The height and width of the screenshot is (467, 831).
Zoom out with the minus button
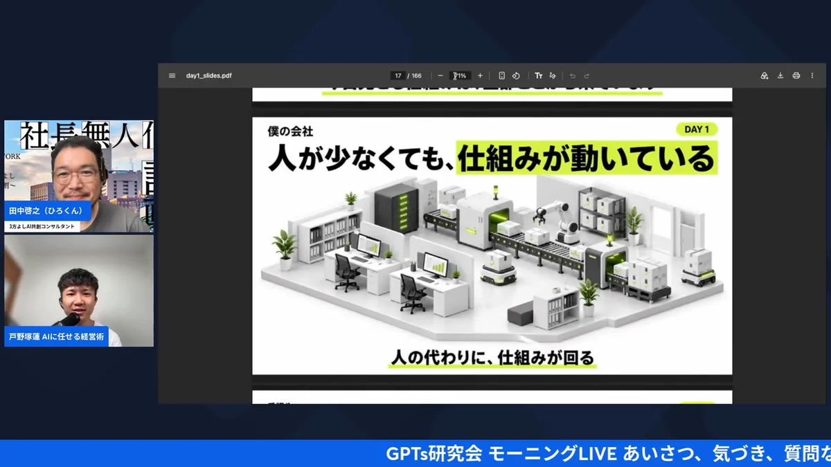(440, 75)
